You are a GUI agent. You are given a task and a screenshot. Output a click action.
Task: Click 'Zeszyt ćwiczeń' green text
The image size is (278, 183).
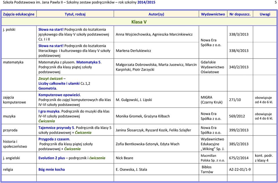point(50,78)
